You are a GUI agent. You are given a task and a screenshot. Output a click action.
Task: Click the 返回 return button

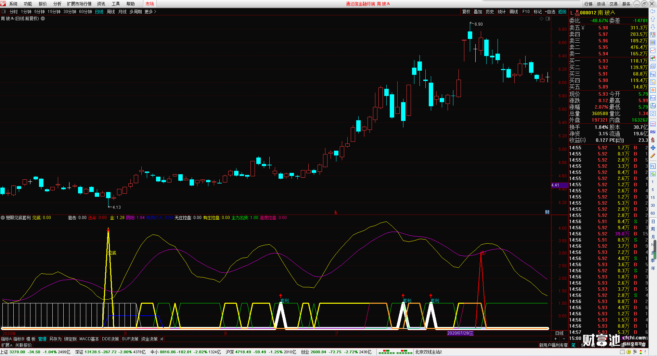pos(562,12)
